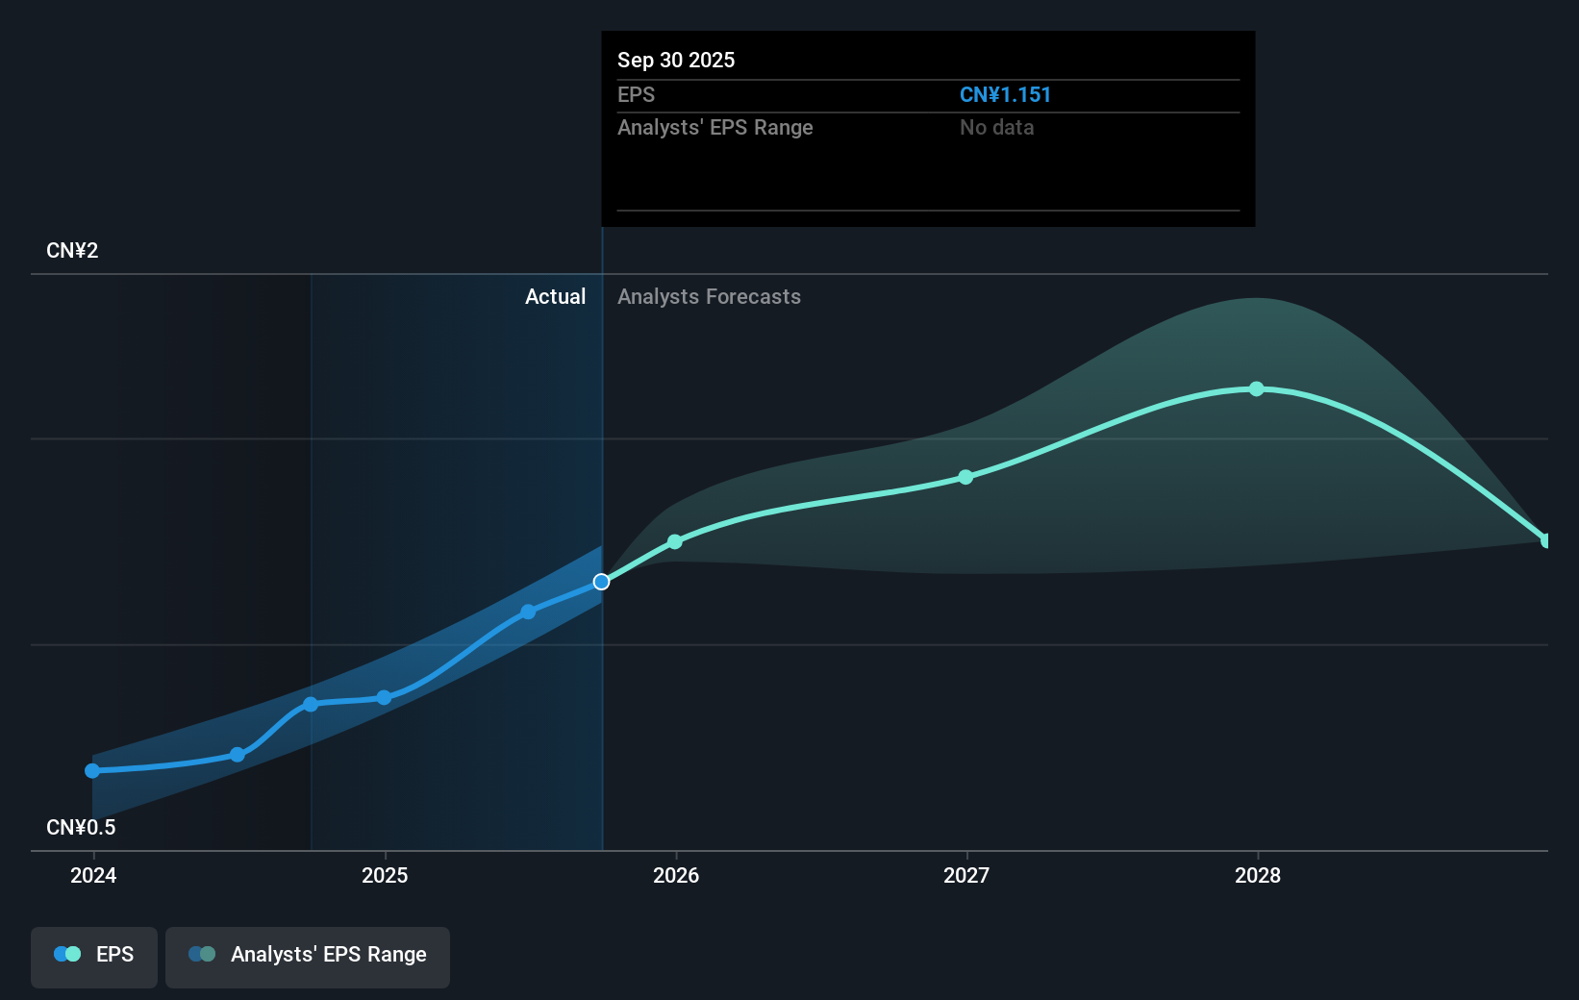The width and height of the screenshot is (1579, 1000).
Task: Click the No data text in tooltip
Action: 996,128
